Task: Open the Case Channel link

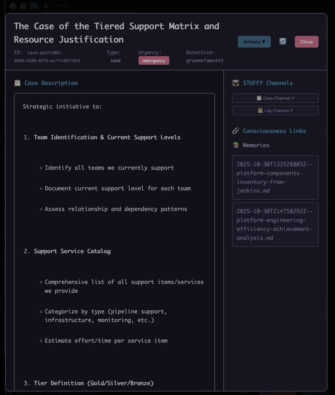Action: click(275, 98)
